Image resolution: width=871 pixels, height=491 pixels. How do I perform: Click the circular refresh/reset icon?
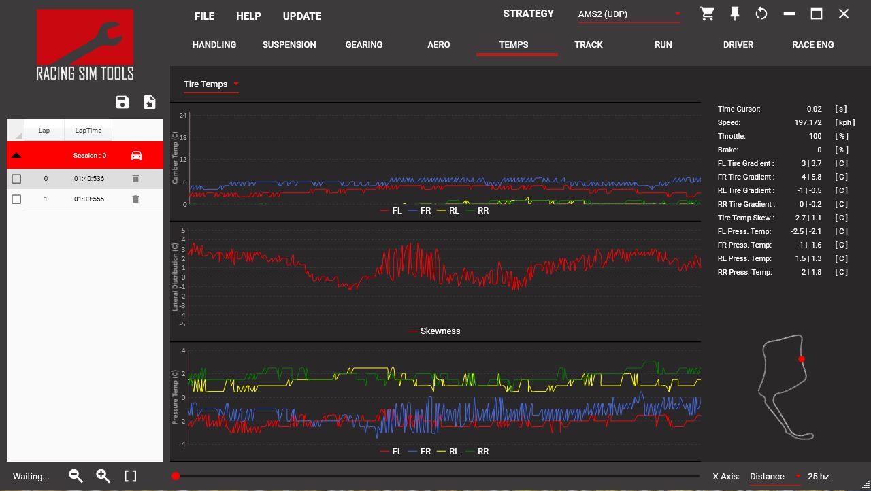[761, 14]
